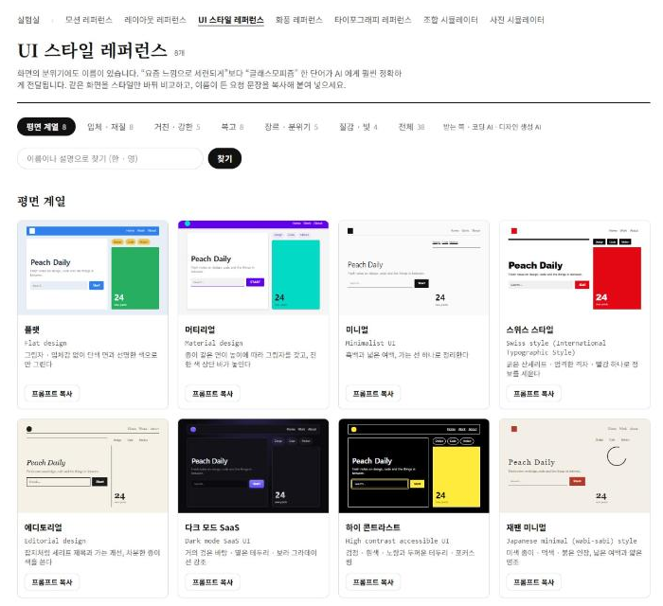Open the 에디토리얼 preview thumbnail
This screenshot has height=606, width=663.
coord(93,466)
